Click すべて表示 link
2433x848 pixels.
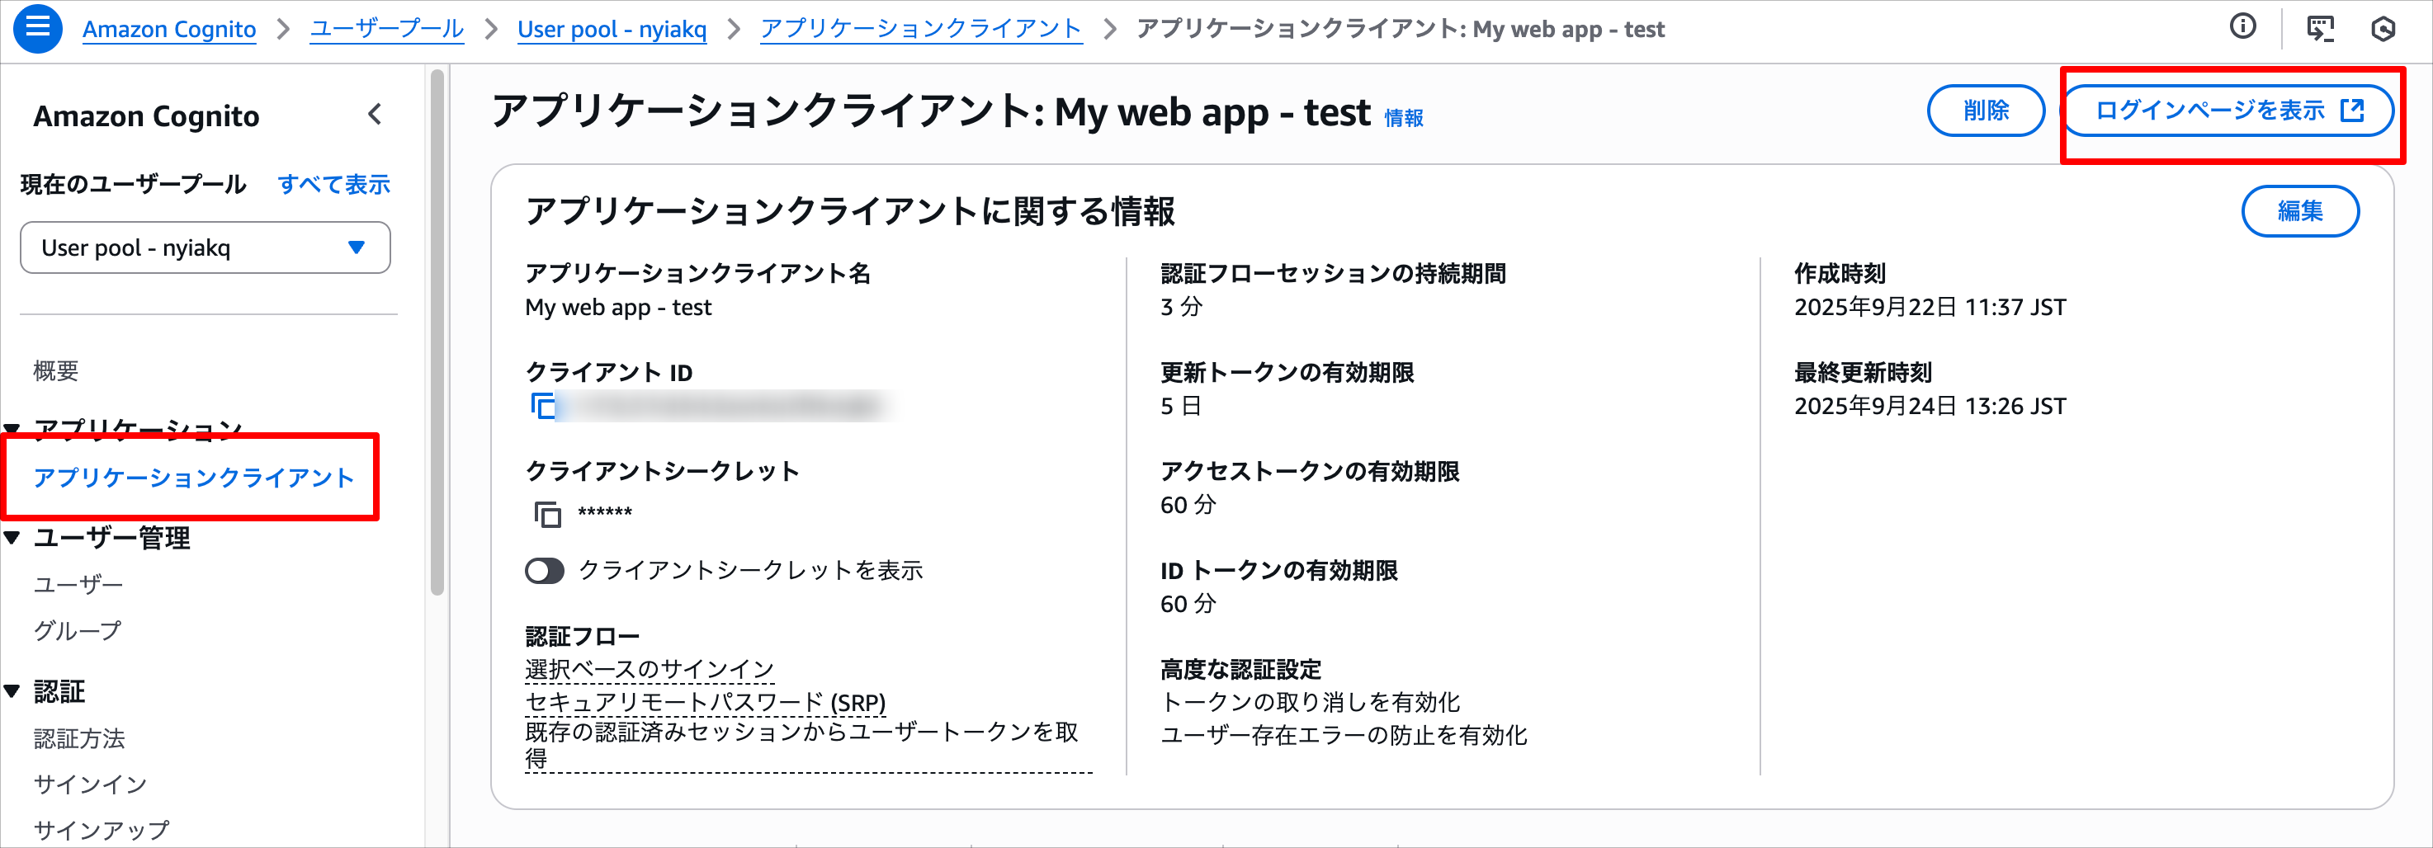pos(334,184)
